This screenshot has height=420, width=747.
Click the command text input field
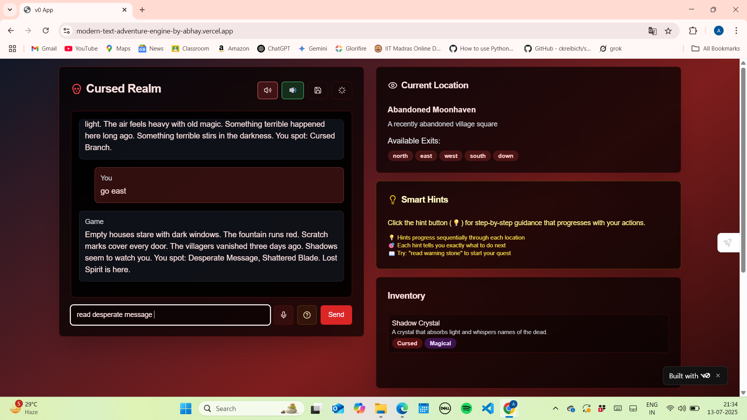pos(170,315)
